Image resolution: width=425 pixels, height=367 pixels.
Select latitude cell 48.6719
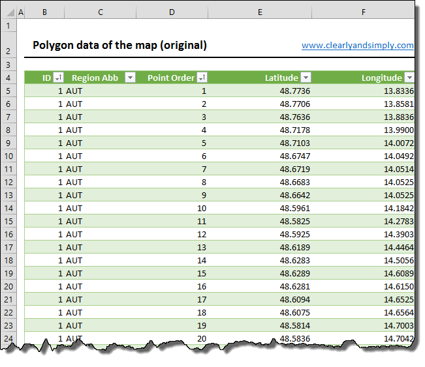click(260, 169)
